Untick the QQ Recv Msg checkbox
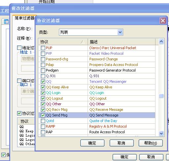This screenshot has height=161, width=169. [x=43, y=110]
